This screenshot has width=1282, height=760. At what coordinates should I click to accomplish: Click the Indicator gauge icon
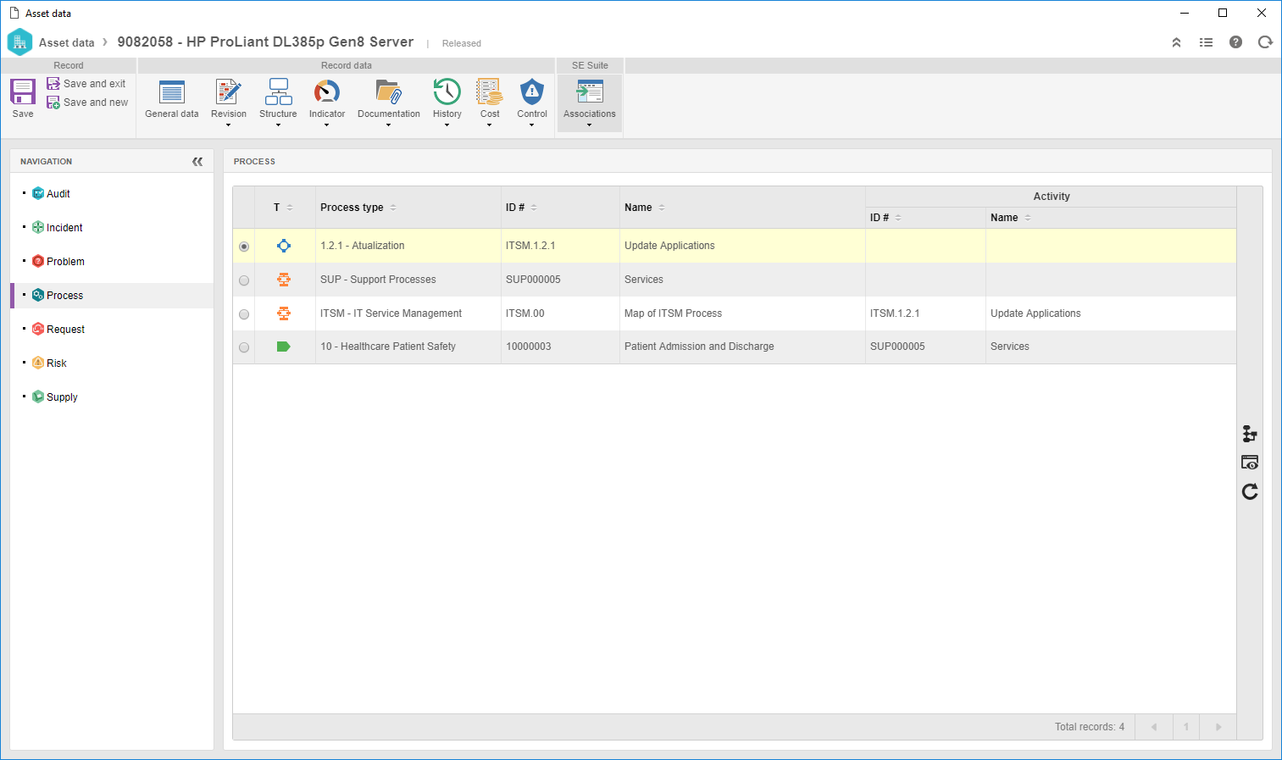click(x=327, y=92)
